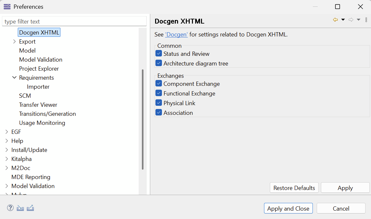The height and width of the screenshot is (219, 371).
Task: Maximize the Preferences dialog window
Action: click(337, 7)
